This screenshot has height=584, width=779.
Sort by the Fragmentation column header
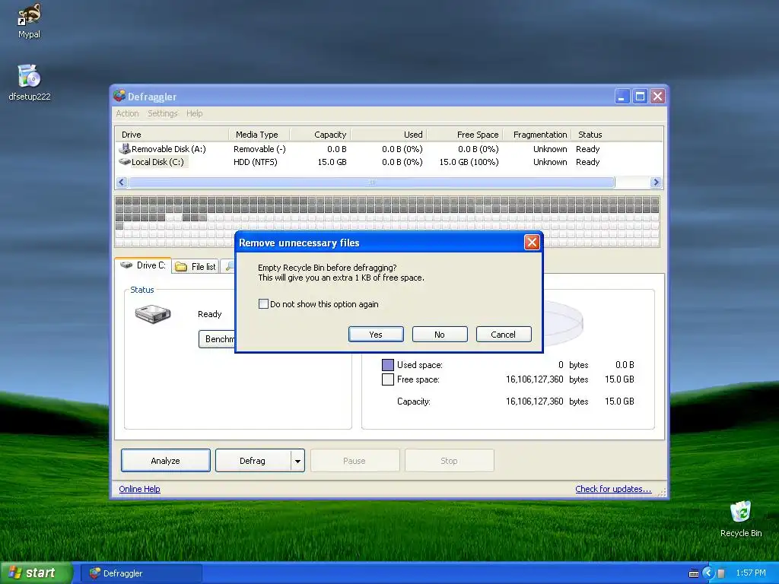537,135
